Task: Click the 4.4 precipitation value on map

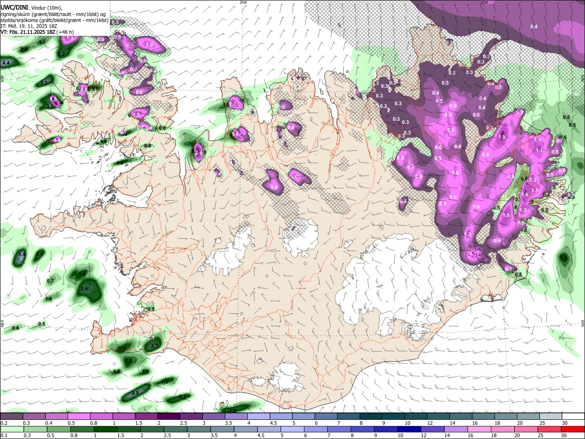Action: (x=6, y=62)
